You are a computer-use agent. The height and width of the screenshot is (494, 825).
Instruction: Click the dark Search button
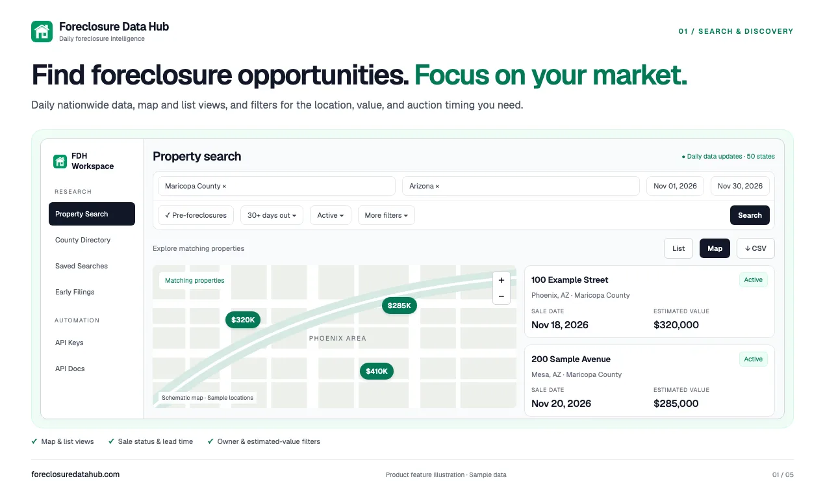coord(750,215)
